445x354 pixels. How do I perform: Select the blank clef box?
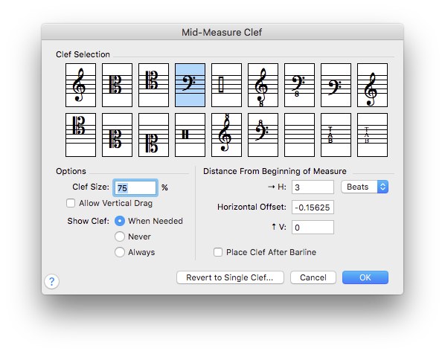pos(299,135)
